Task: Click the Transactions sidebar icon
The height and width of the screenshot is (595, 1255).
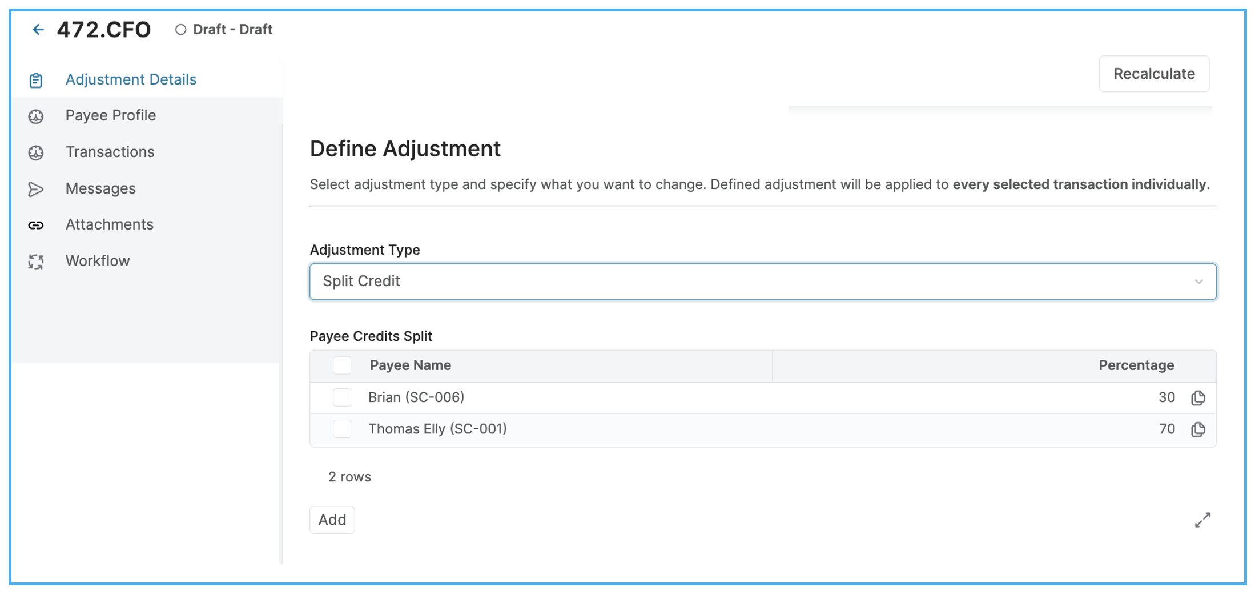Action: click(x=36, y=153)
